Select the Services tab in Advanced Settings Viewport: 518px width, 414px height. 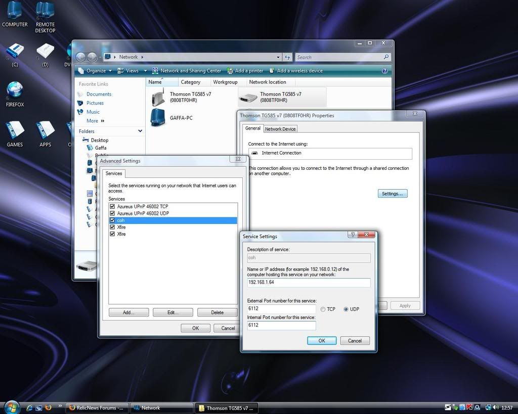coord(114,174)
